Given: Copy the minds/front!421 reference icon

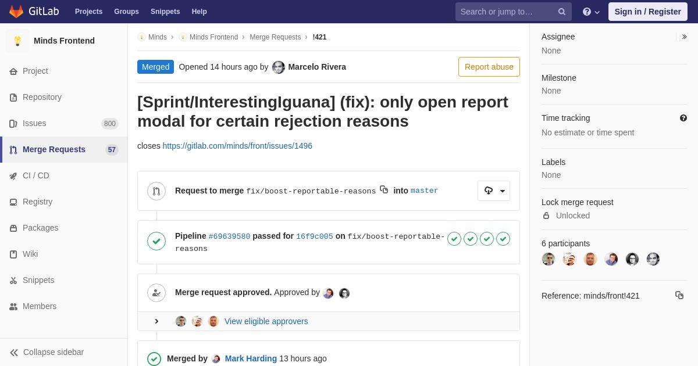Looking at the screenshot, I should point(679,295).
